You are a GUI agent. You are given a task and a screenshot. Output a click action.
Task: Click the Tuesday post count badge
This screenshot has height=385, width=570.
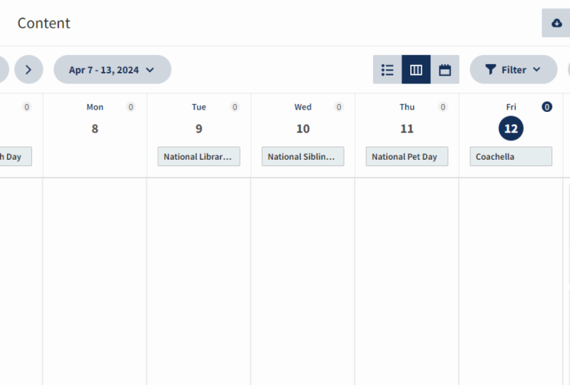pos(235,107)
